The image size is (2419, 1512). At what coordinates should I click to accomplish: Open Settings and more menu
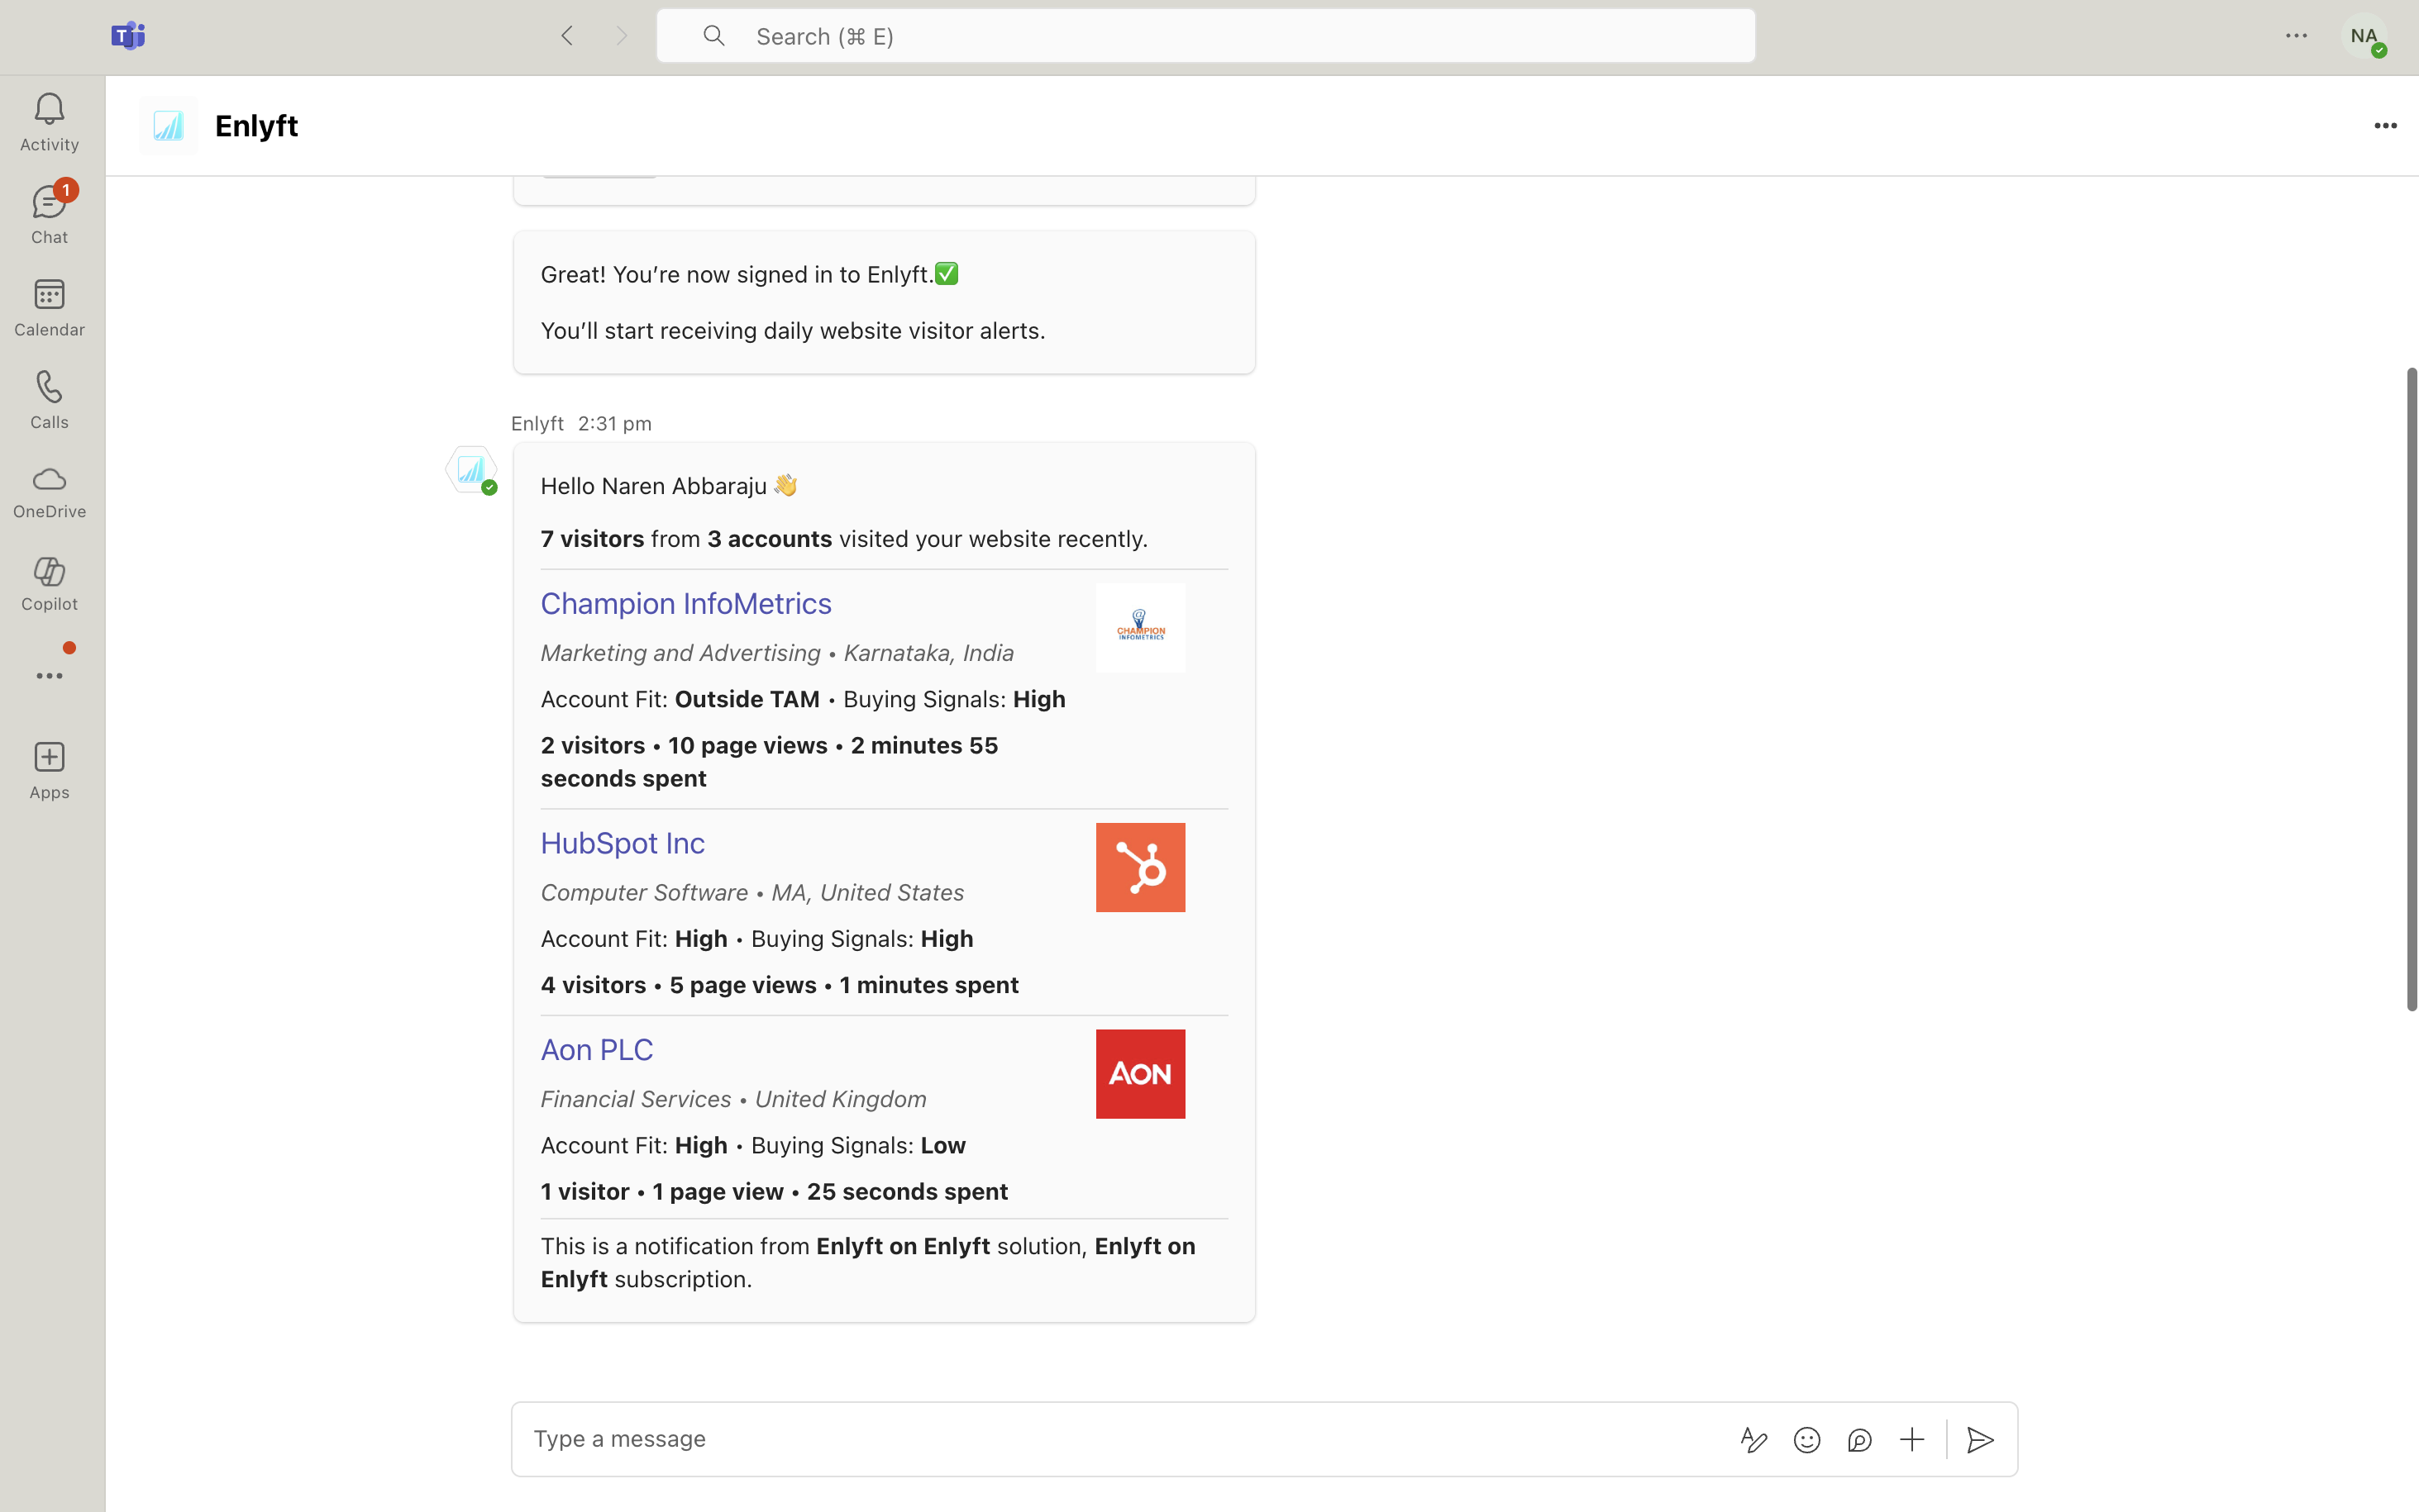click(x=2296, y=36)
